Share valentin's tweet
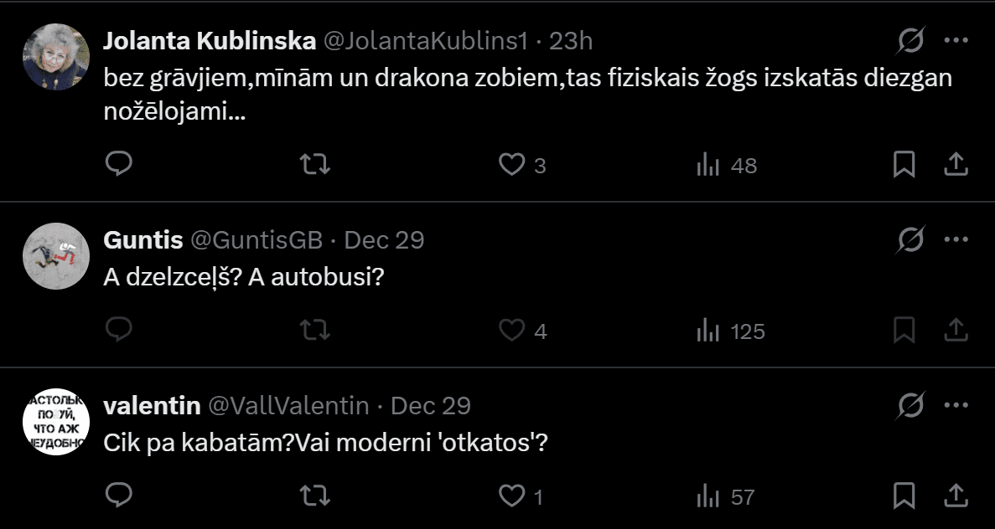 (x=956, y=496)
